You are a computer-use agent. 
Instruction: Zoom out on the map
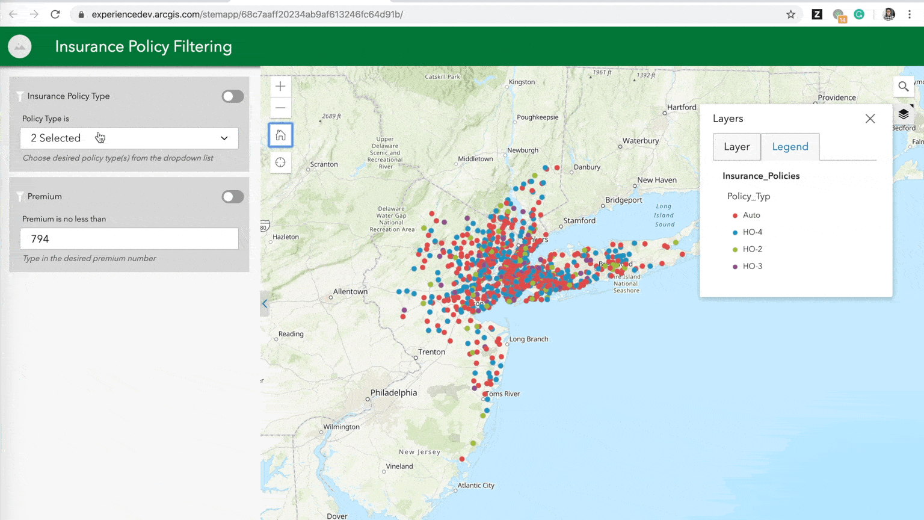click(280, 108)
